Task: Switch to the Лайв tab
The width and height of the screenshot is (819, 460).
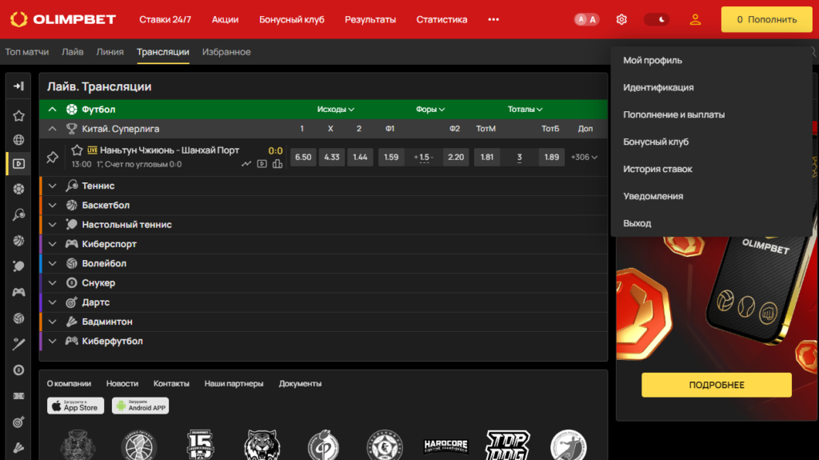Action: [x=73, y=52]
